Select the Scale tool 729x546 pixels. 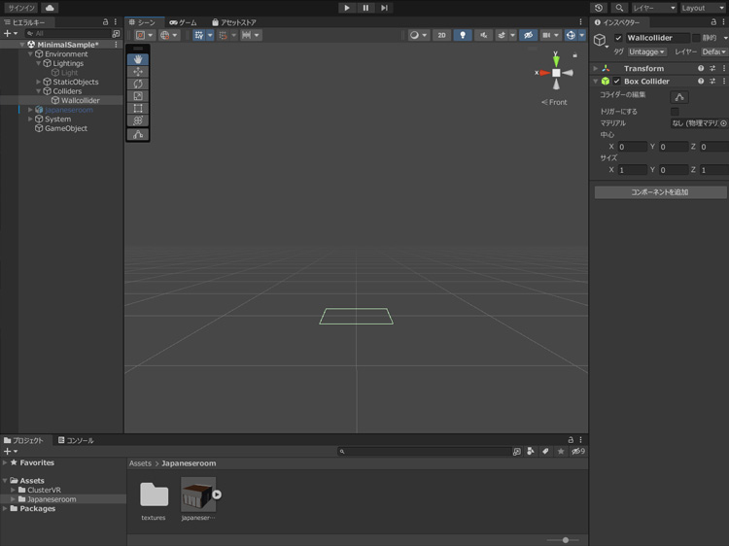(x=138, y=97)
